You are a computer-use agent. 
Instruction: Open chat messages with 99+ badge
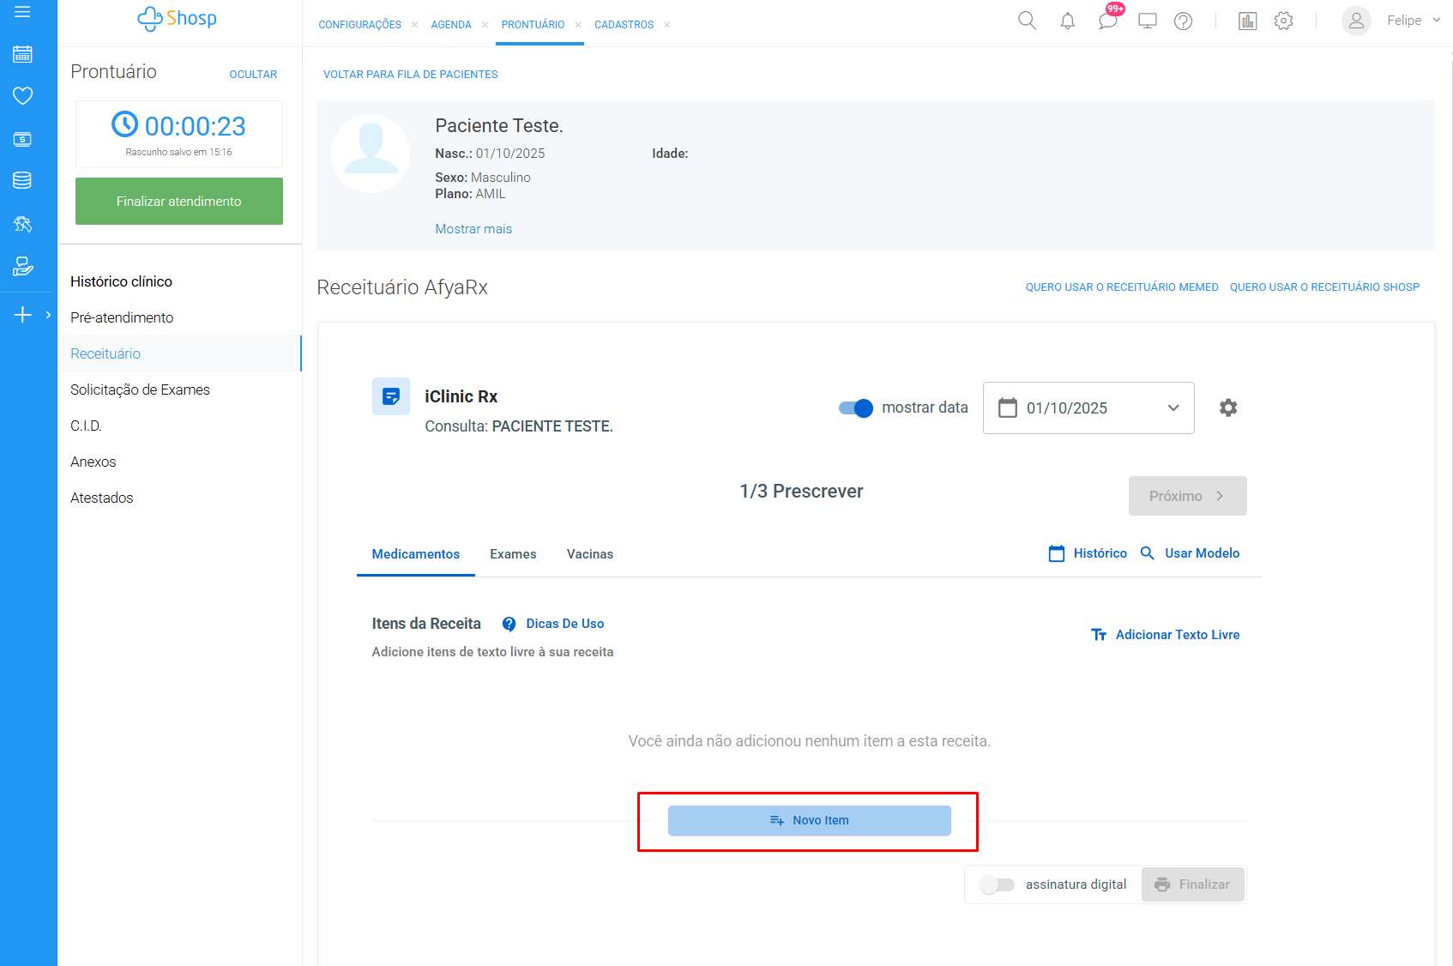tap(1107, 21)
